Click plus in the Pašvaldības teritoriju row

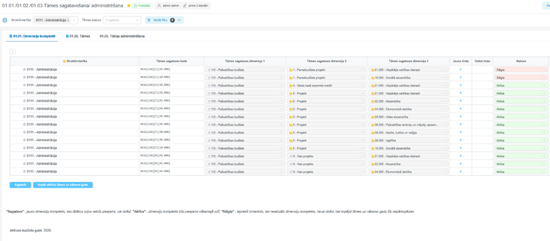tap(461, 124)
